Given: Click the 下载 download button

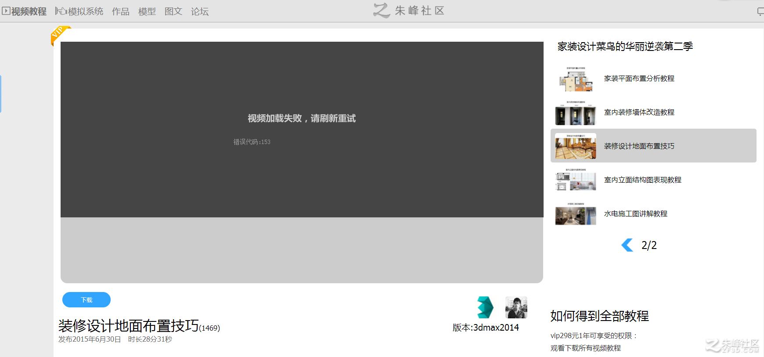Looking at the screenshot, I should coord(86,300).
